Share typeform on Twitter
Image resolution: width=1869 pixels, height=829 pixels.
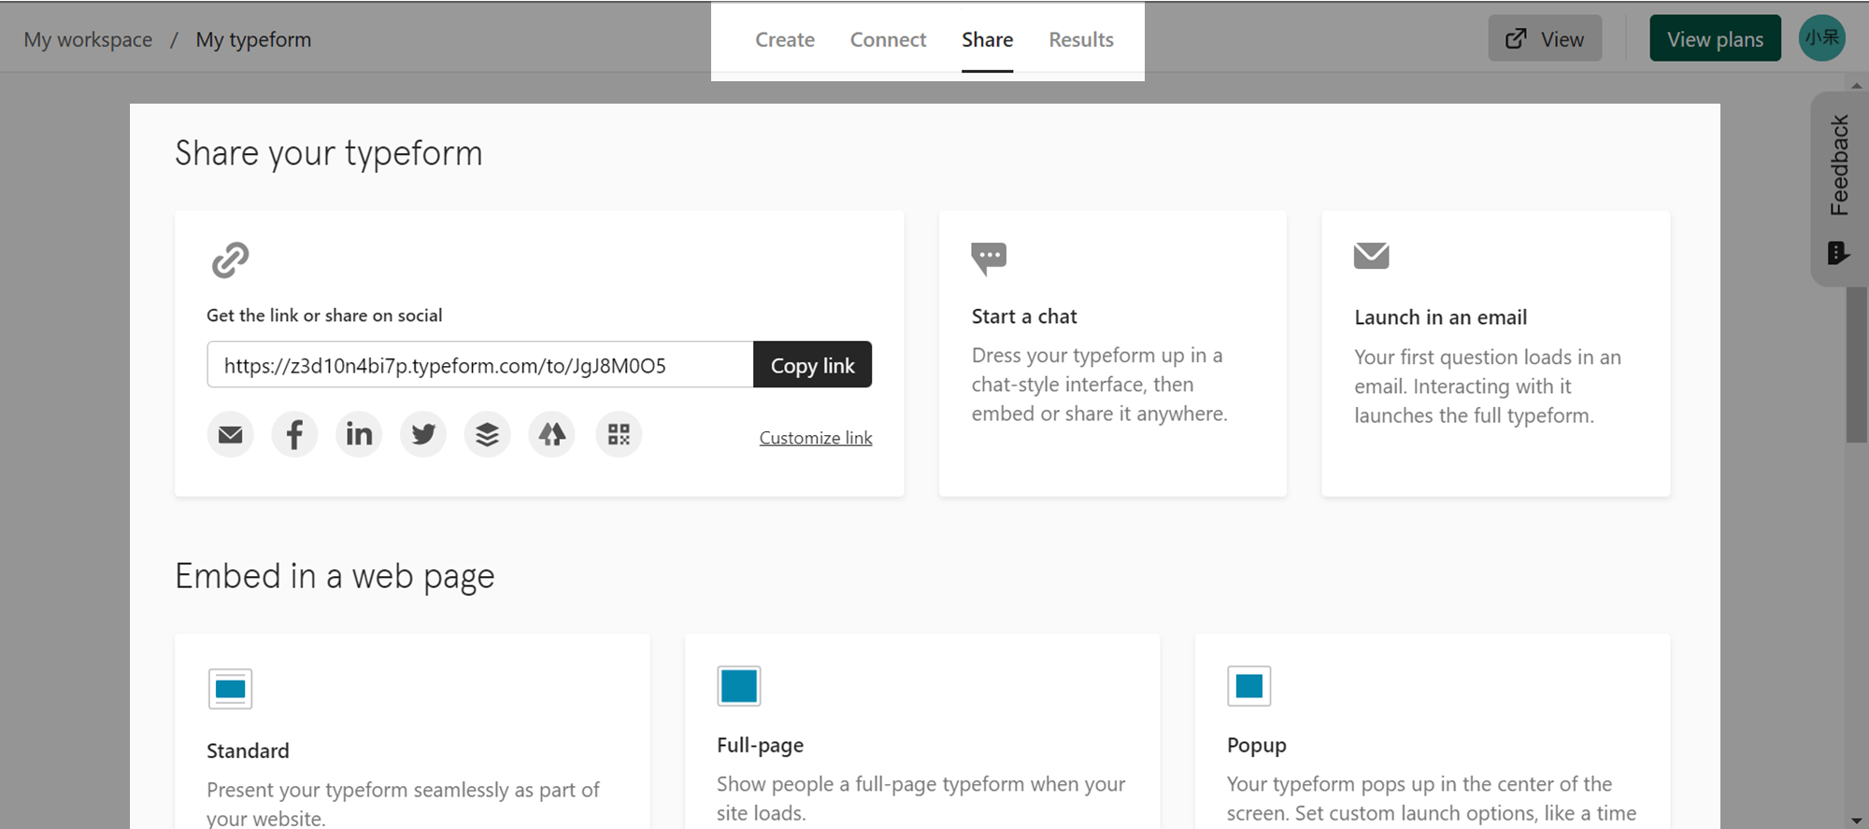point(423,435)
